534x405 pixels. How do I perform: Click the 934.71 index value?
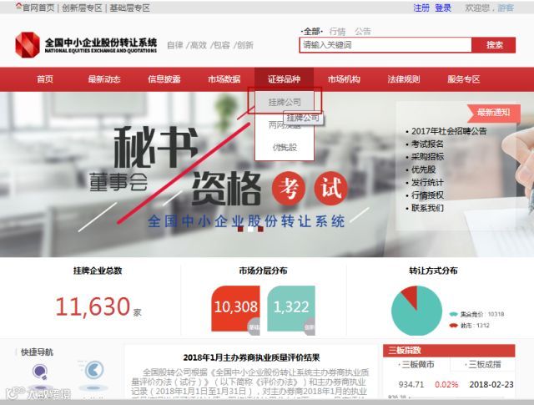(x=411, y=385)
